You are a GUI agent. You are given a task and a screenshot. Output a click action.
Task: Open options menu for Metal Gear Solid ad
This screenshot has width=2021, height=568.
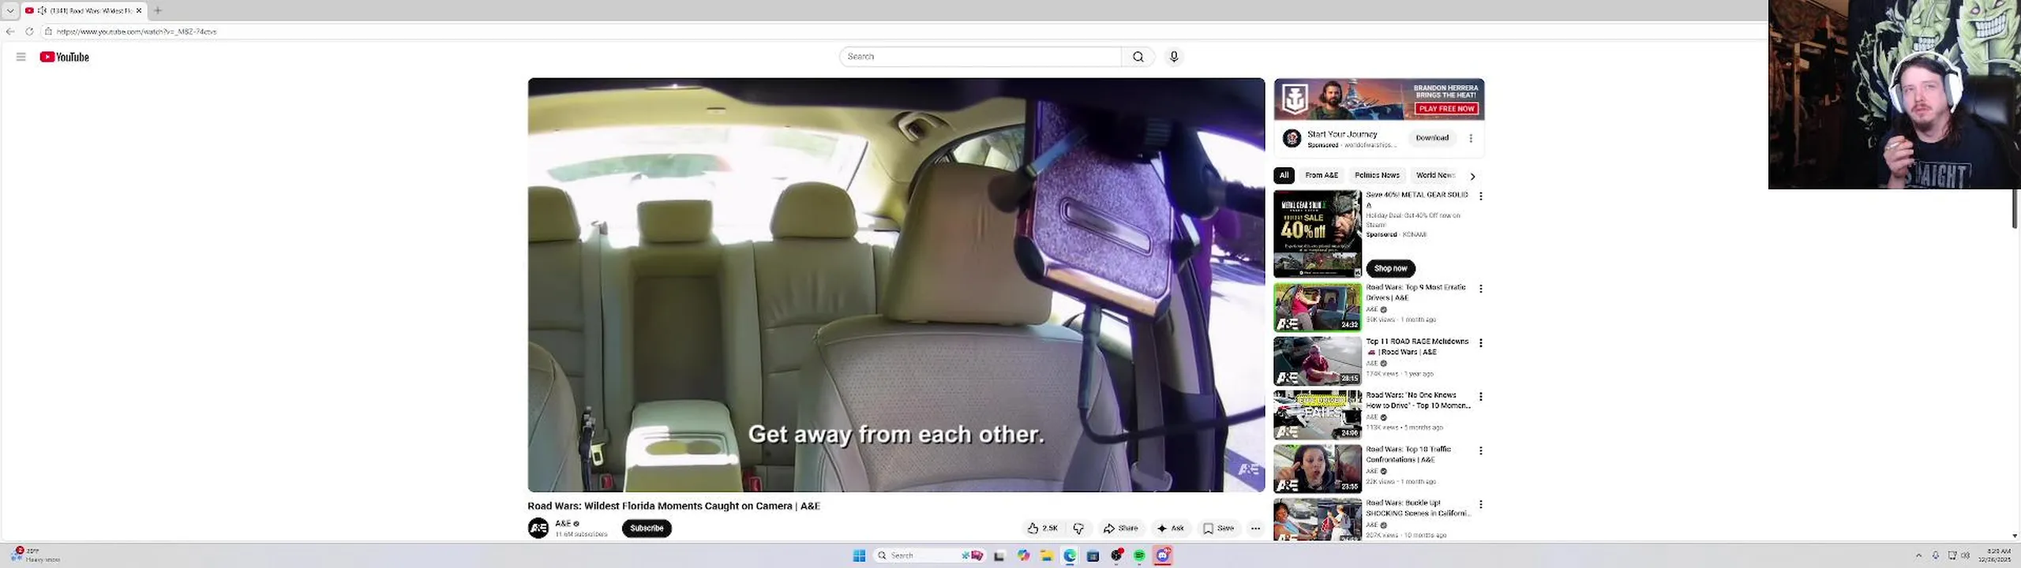1481,196
